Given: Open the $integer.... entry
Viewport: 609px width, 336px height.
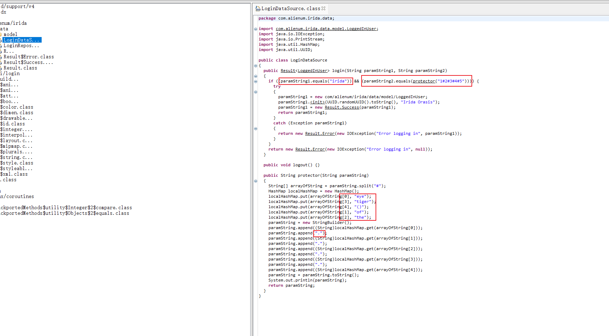Looking at the screenshot, I should [x=16, y=129].
